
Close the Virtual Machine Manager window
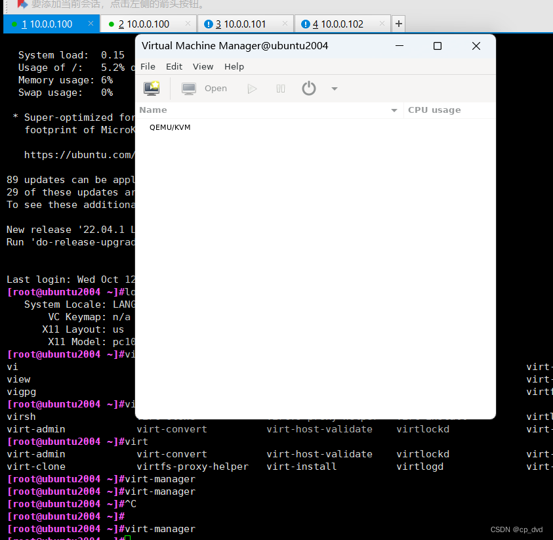click(476, 46)
